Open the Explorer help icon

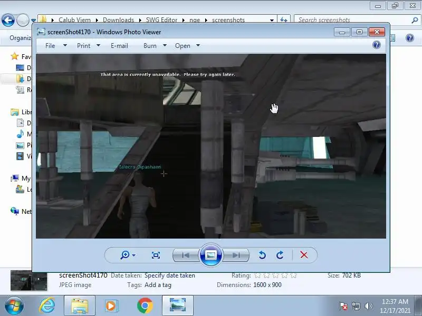click(x=410, y=38)
